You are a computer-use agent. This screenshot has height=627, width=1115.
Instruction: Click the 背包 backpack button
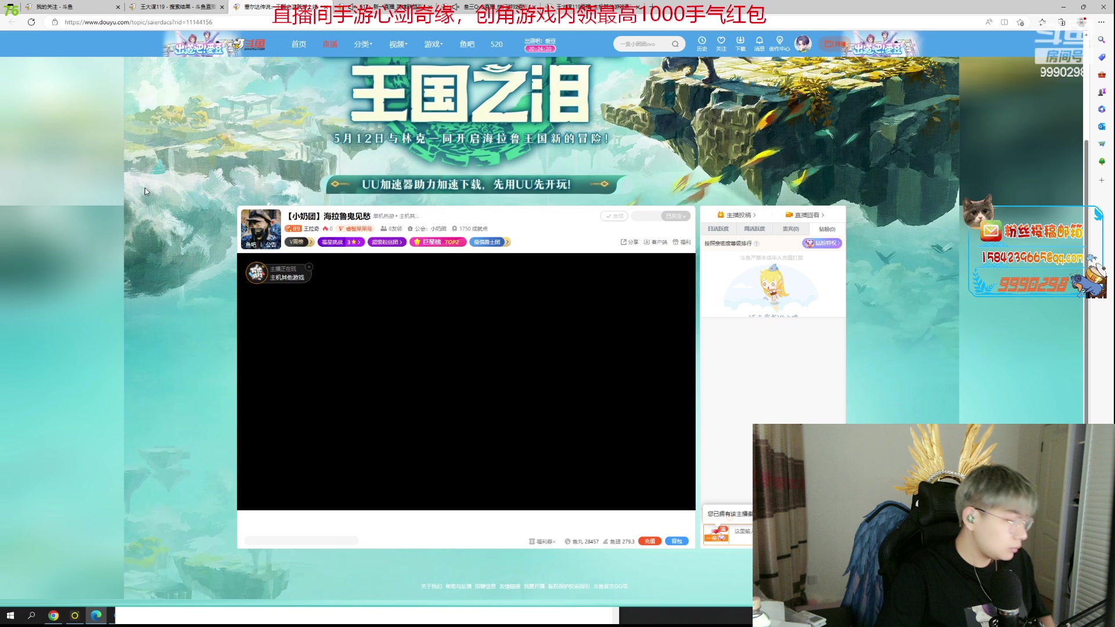677,541
